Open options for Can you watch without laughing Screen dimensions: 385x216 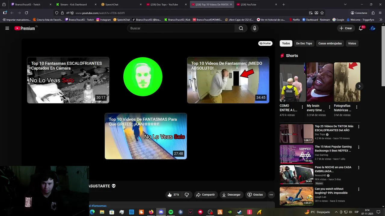point(359,189)
